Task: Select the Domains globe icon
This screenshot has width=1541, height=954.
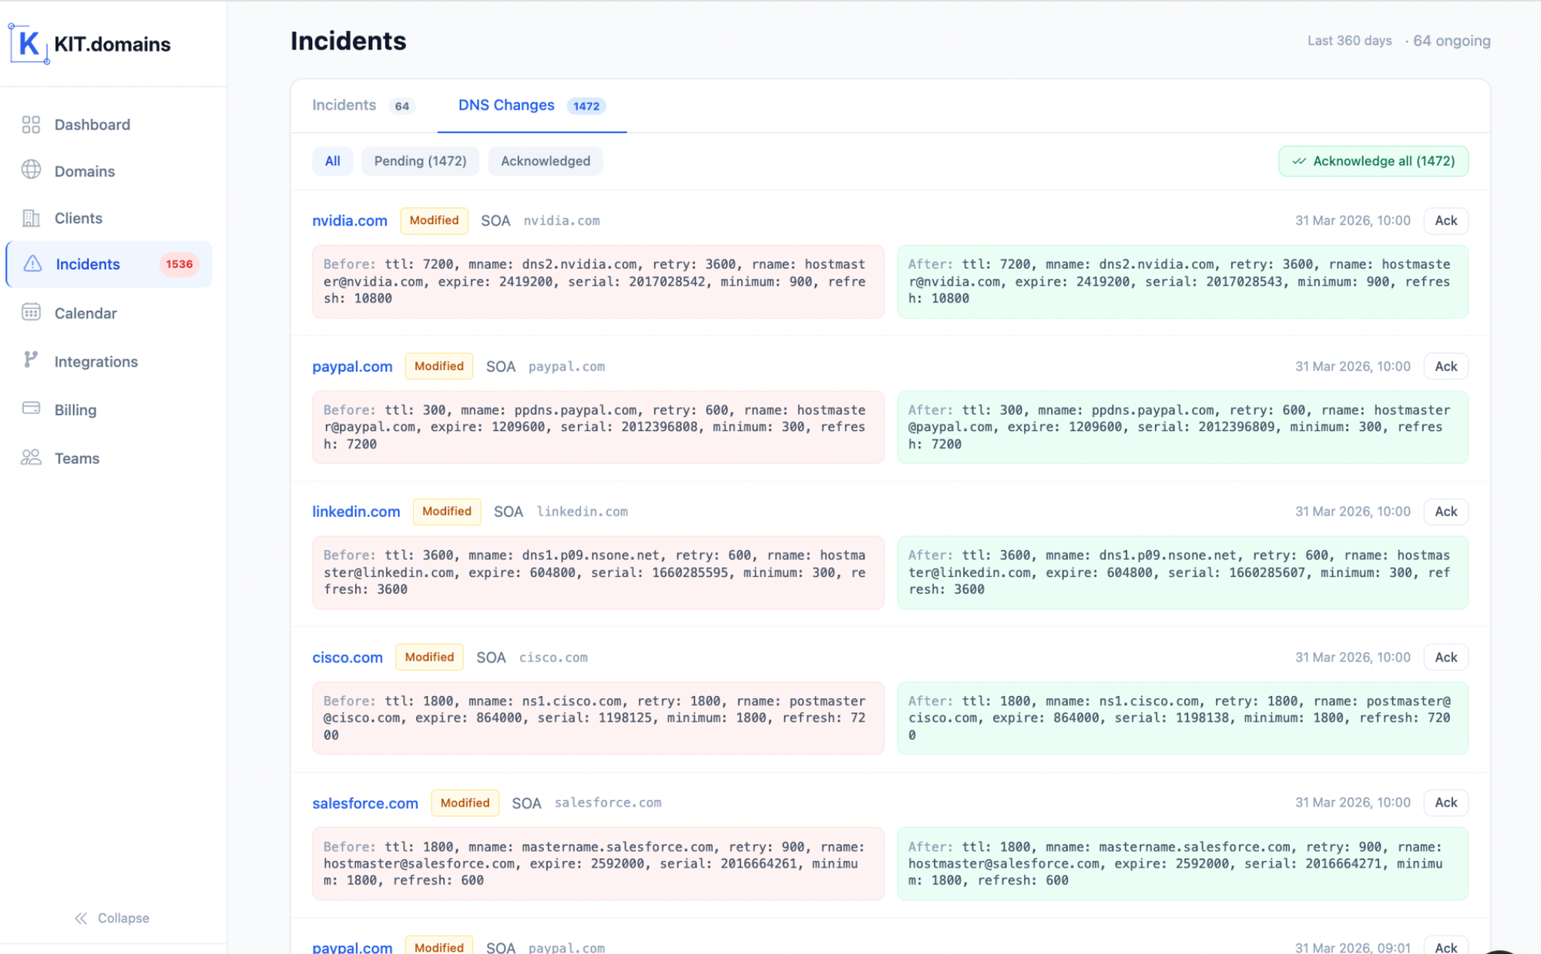Action: point(32,170)
